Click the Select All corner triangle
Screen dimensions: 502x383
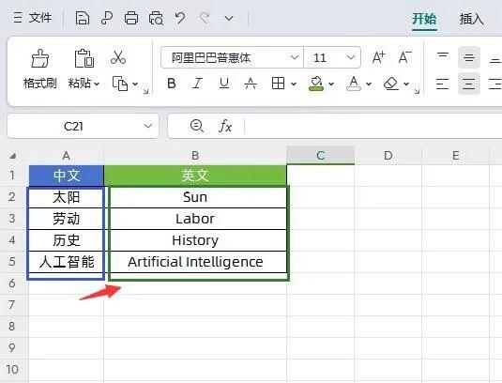pos(13,156)
